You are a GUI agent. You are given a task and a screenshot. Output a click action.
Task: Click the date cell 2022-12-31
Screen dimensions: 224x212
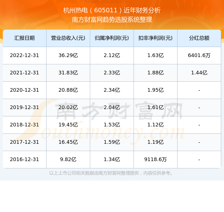[24, 55]
